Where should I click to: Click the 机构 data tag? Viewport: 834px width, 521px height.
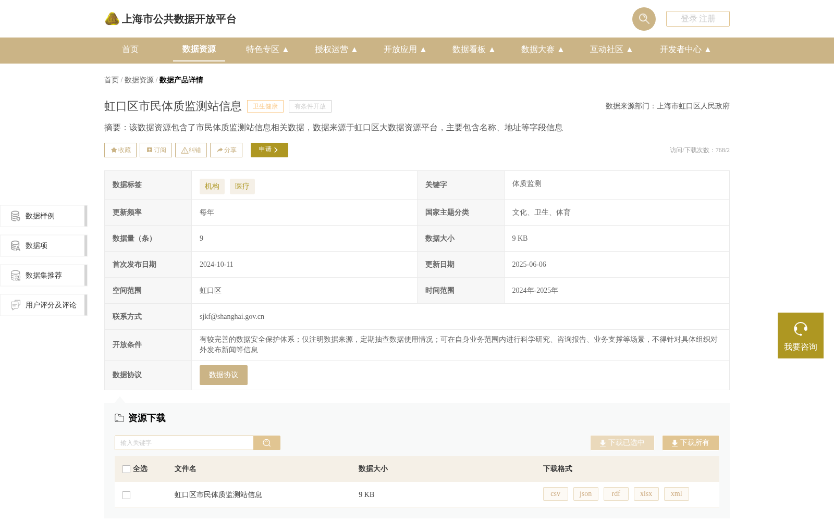point(212,187)
